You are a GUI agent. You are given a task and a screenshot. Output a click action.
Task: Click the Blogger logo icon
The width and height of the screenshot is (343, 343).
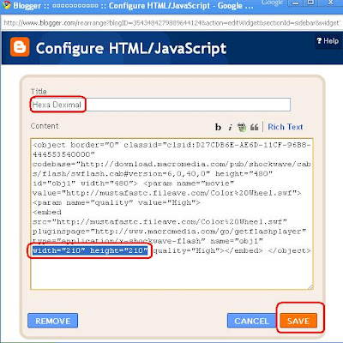pos(20,47)
